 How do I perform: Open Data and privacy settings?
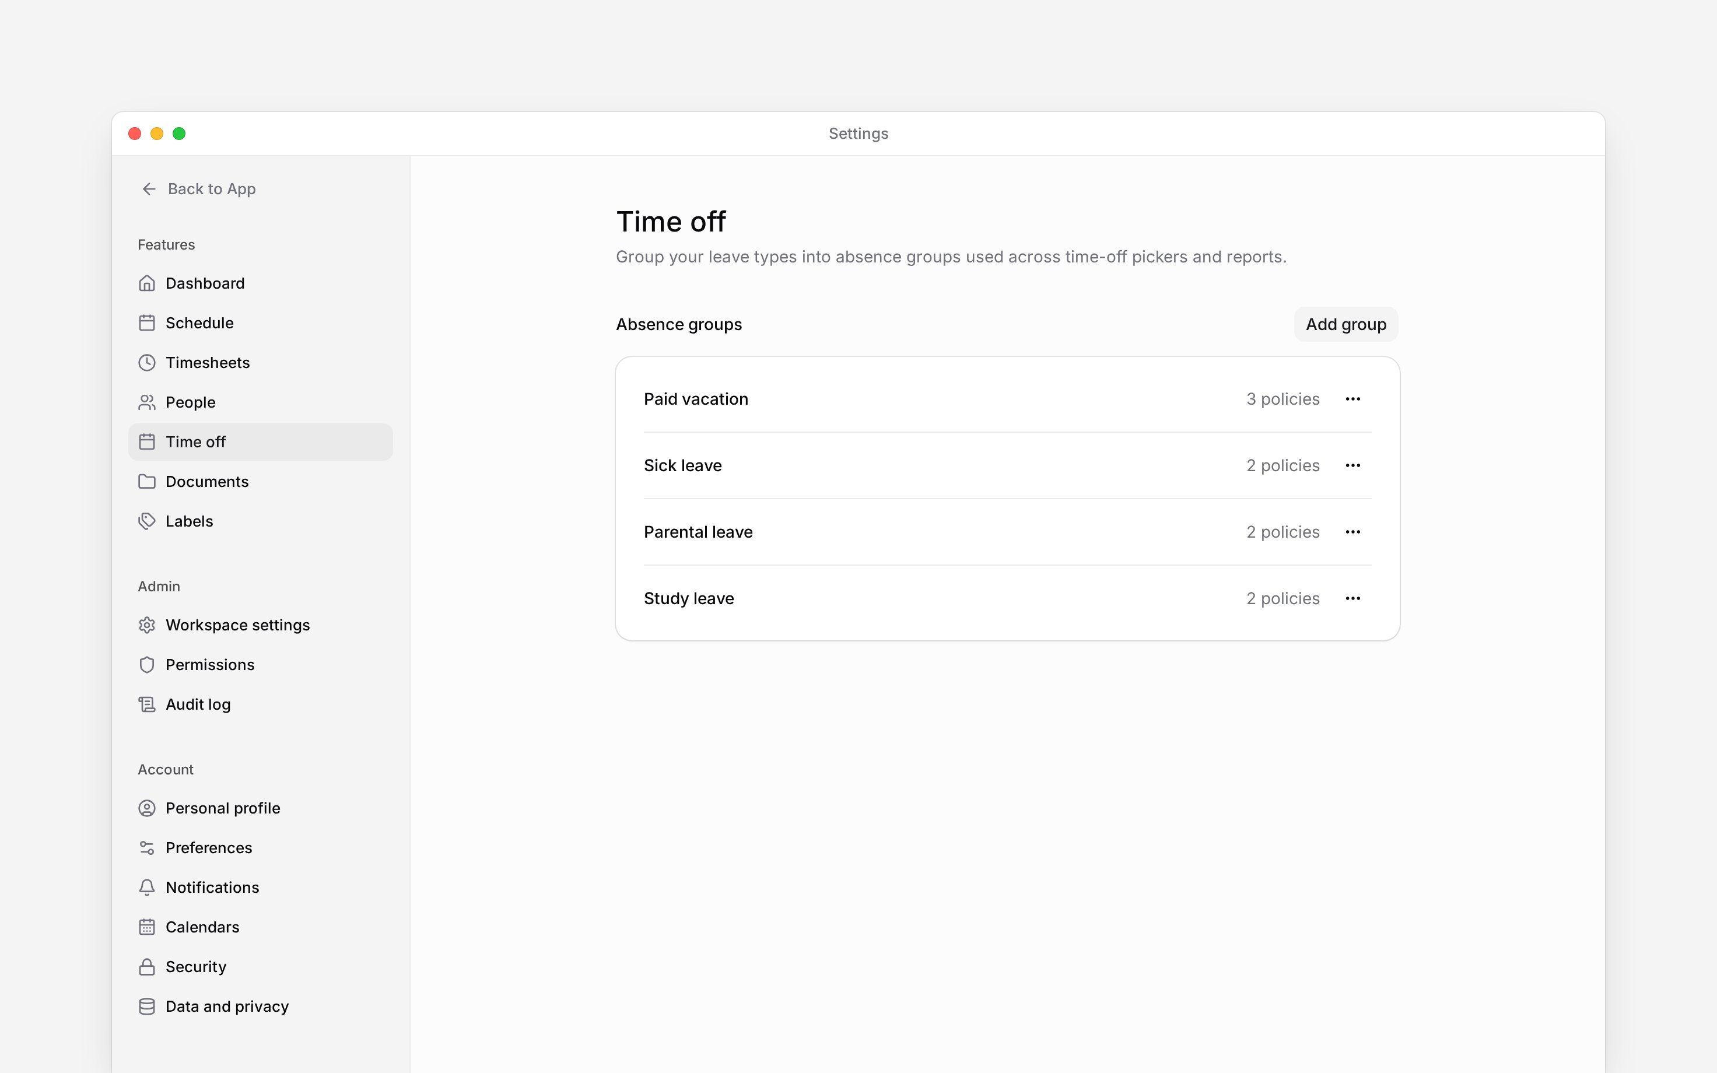[x=260, y=1007]
